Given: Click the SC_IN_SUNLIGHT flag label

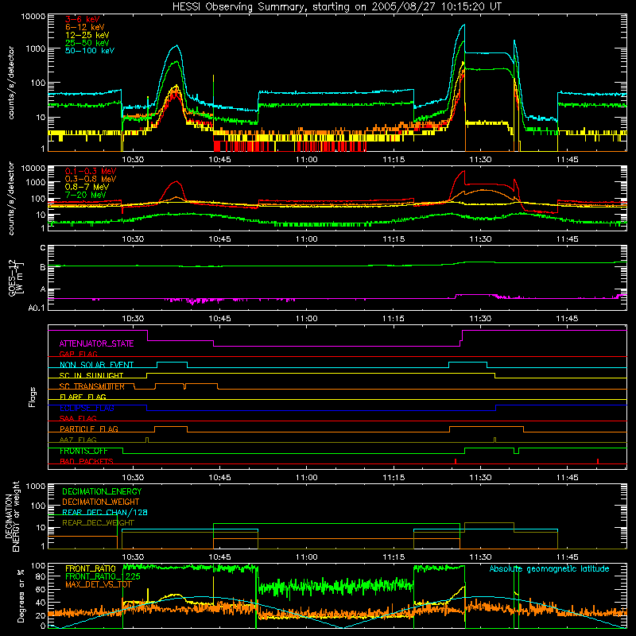Looking at the screenshot, I should coord(91,375).
